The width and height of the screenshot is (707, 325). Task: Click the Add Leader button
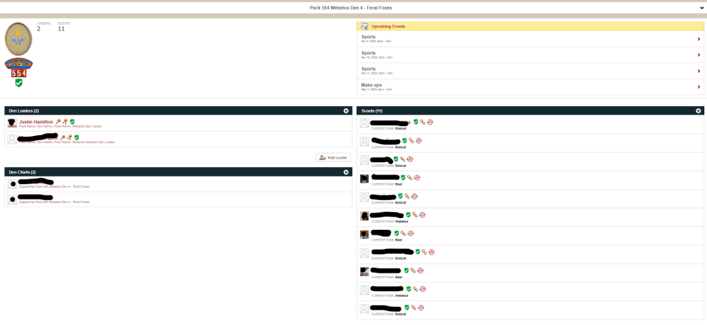click(333, 157)
